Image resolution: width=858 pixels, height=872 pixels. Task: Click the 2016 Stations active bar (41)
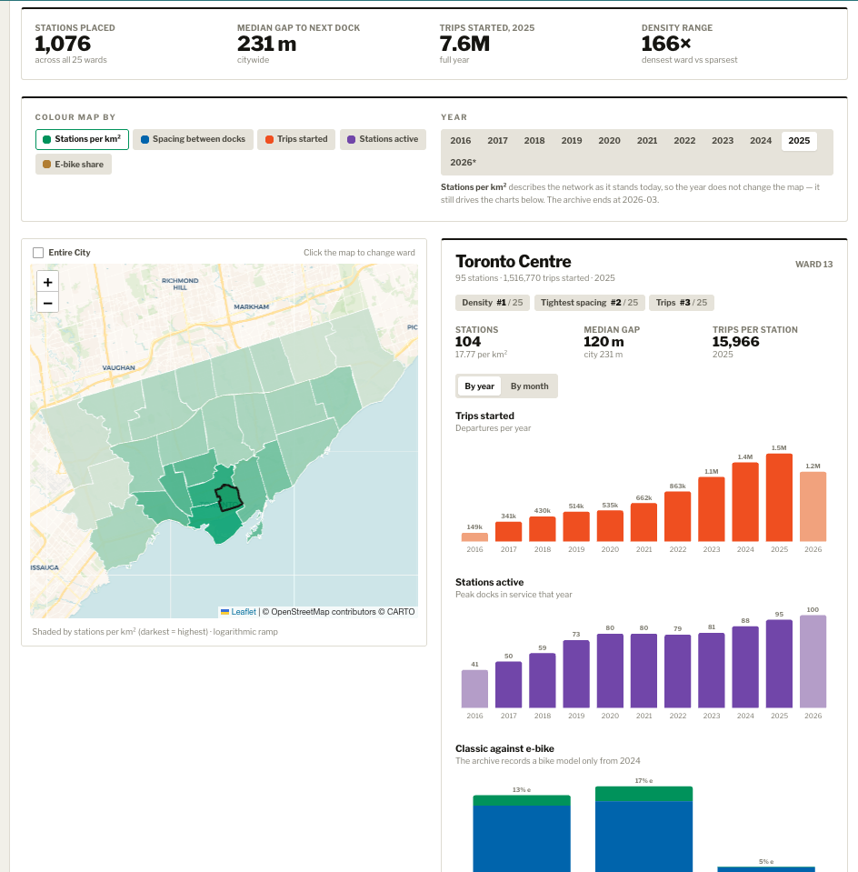(x=474, y=689)
